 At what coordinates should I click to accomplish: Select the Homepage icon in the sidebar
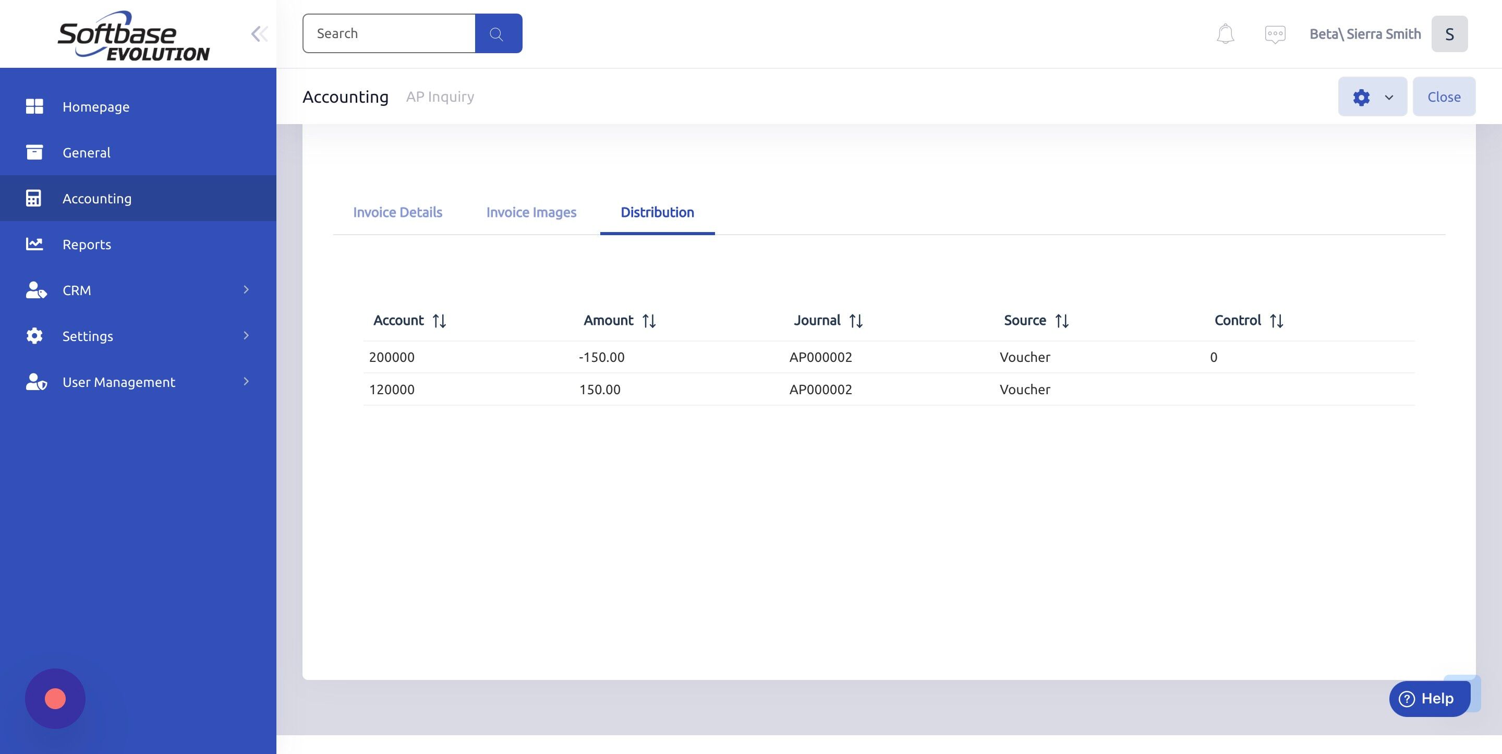[35, 106]
